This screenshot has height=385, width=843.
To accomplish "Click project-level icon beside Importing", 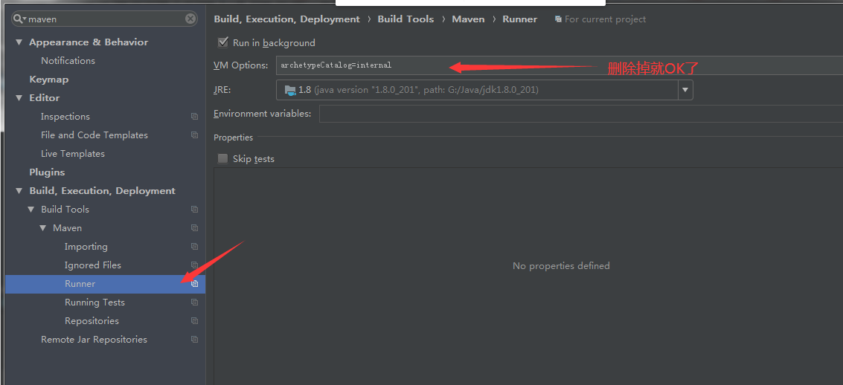I will point(195,247).
